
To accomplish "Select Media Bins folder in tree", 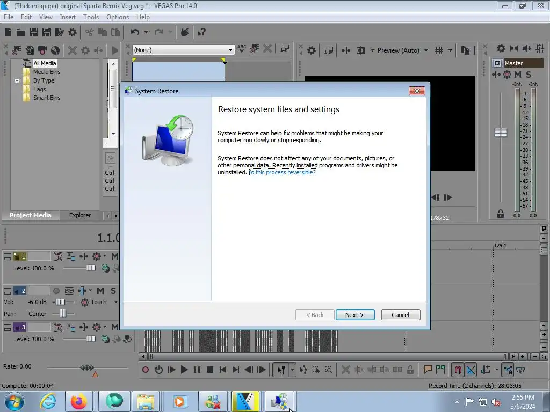I will [47, 72].
